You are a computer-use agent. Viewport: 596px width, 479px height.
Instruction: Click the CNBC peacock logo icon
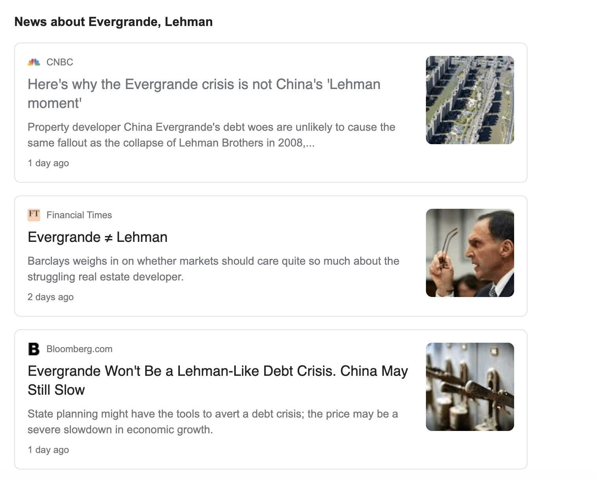[x=34, y=62]
